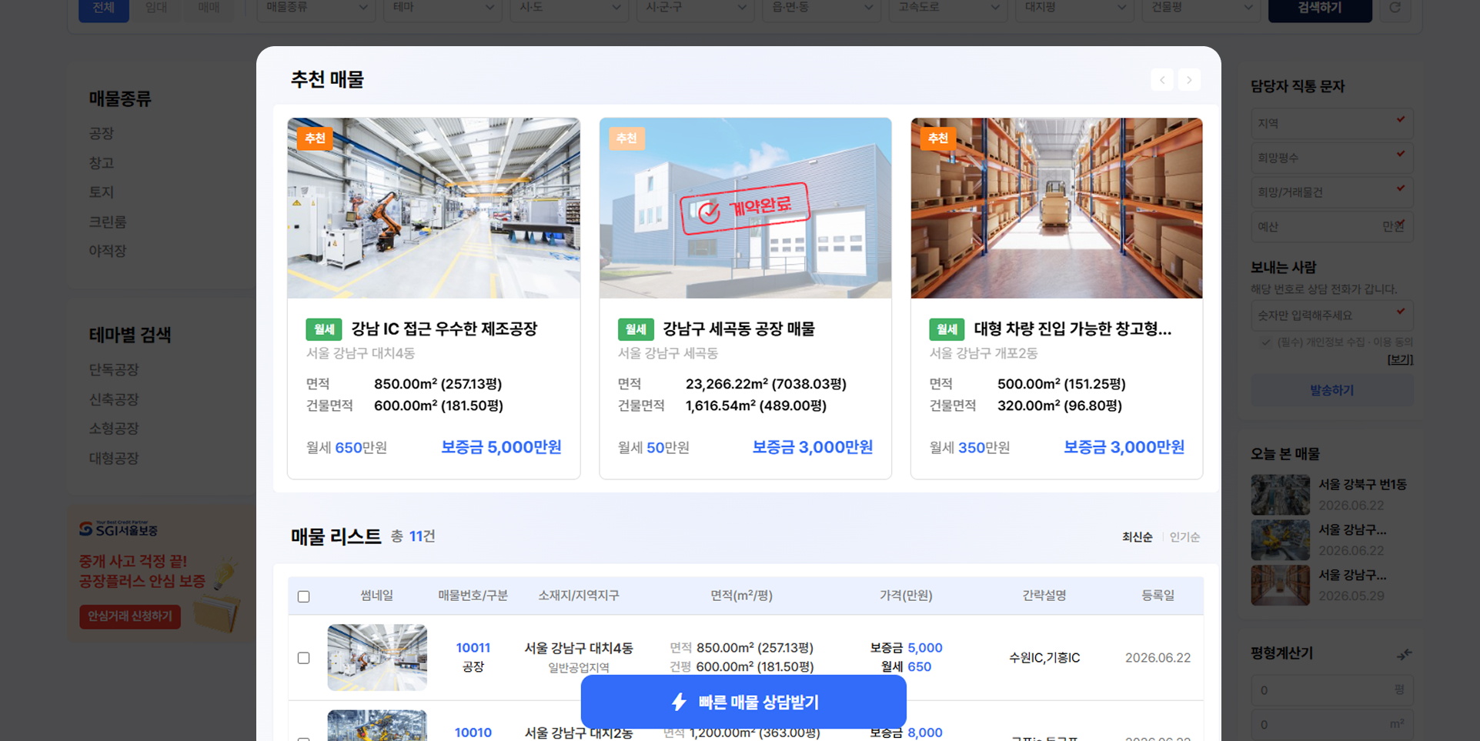Screen dimensions: 1480x741
Task: Open listing number 10011 link
Action: [x=473, y=648]
